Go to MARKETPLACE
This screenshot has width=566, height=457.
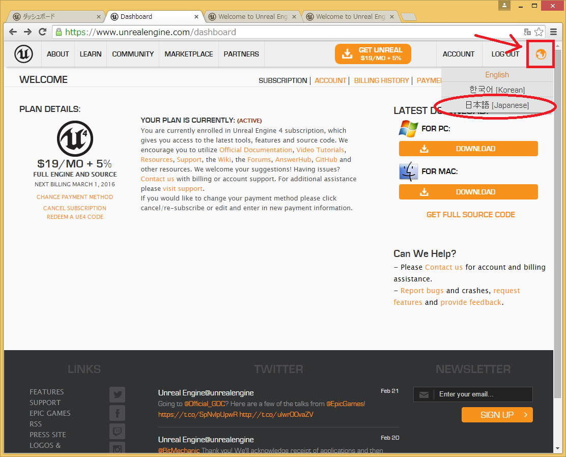click(x=189, y=54)
